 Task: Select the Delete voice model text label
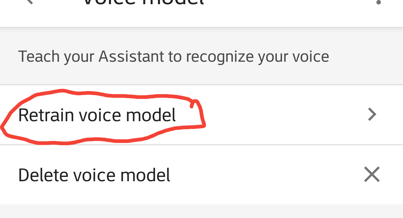pos(94,175)
